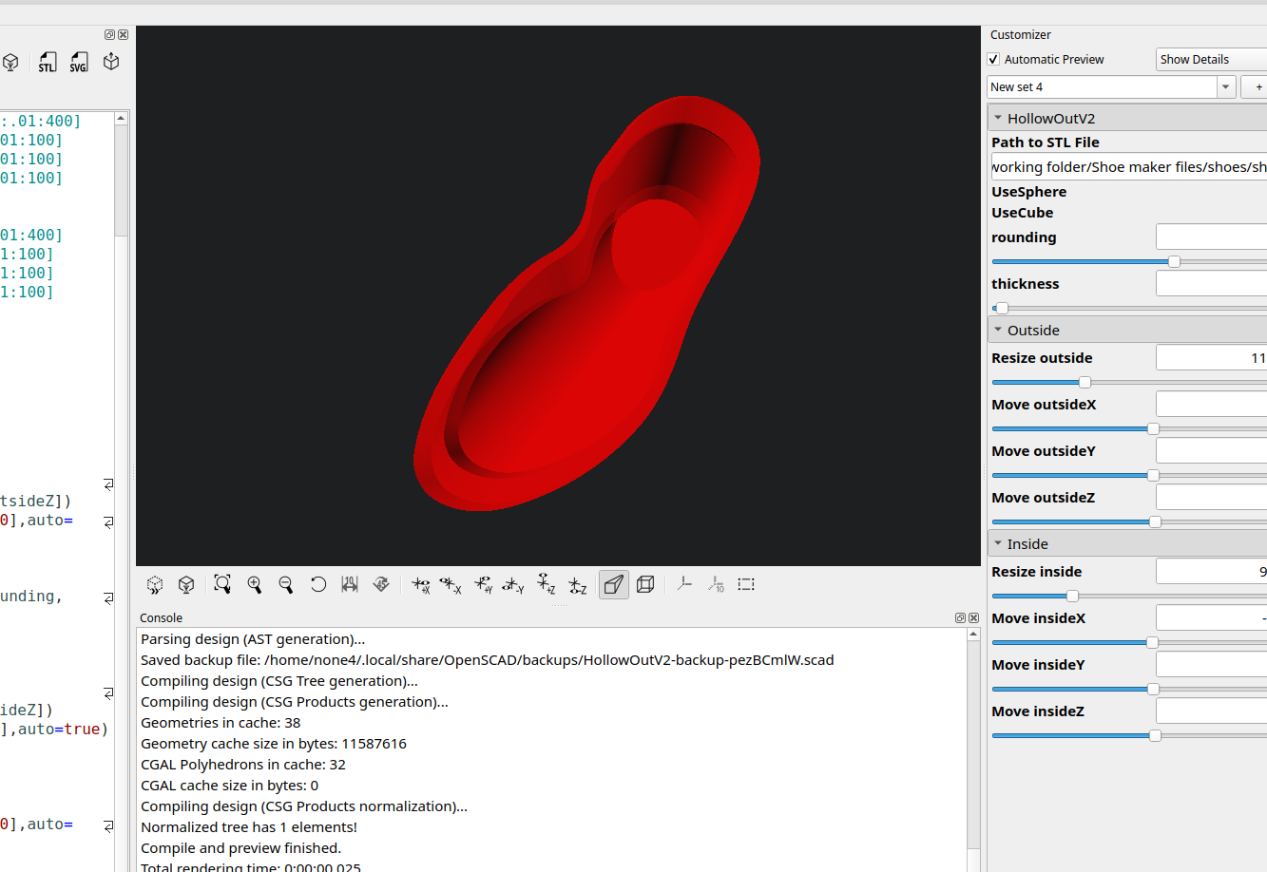Click the Render icon in viewport toolbar
Screen dimensions: 1267x872
[x=186, y=584]
